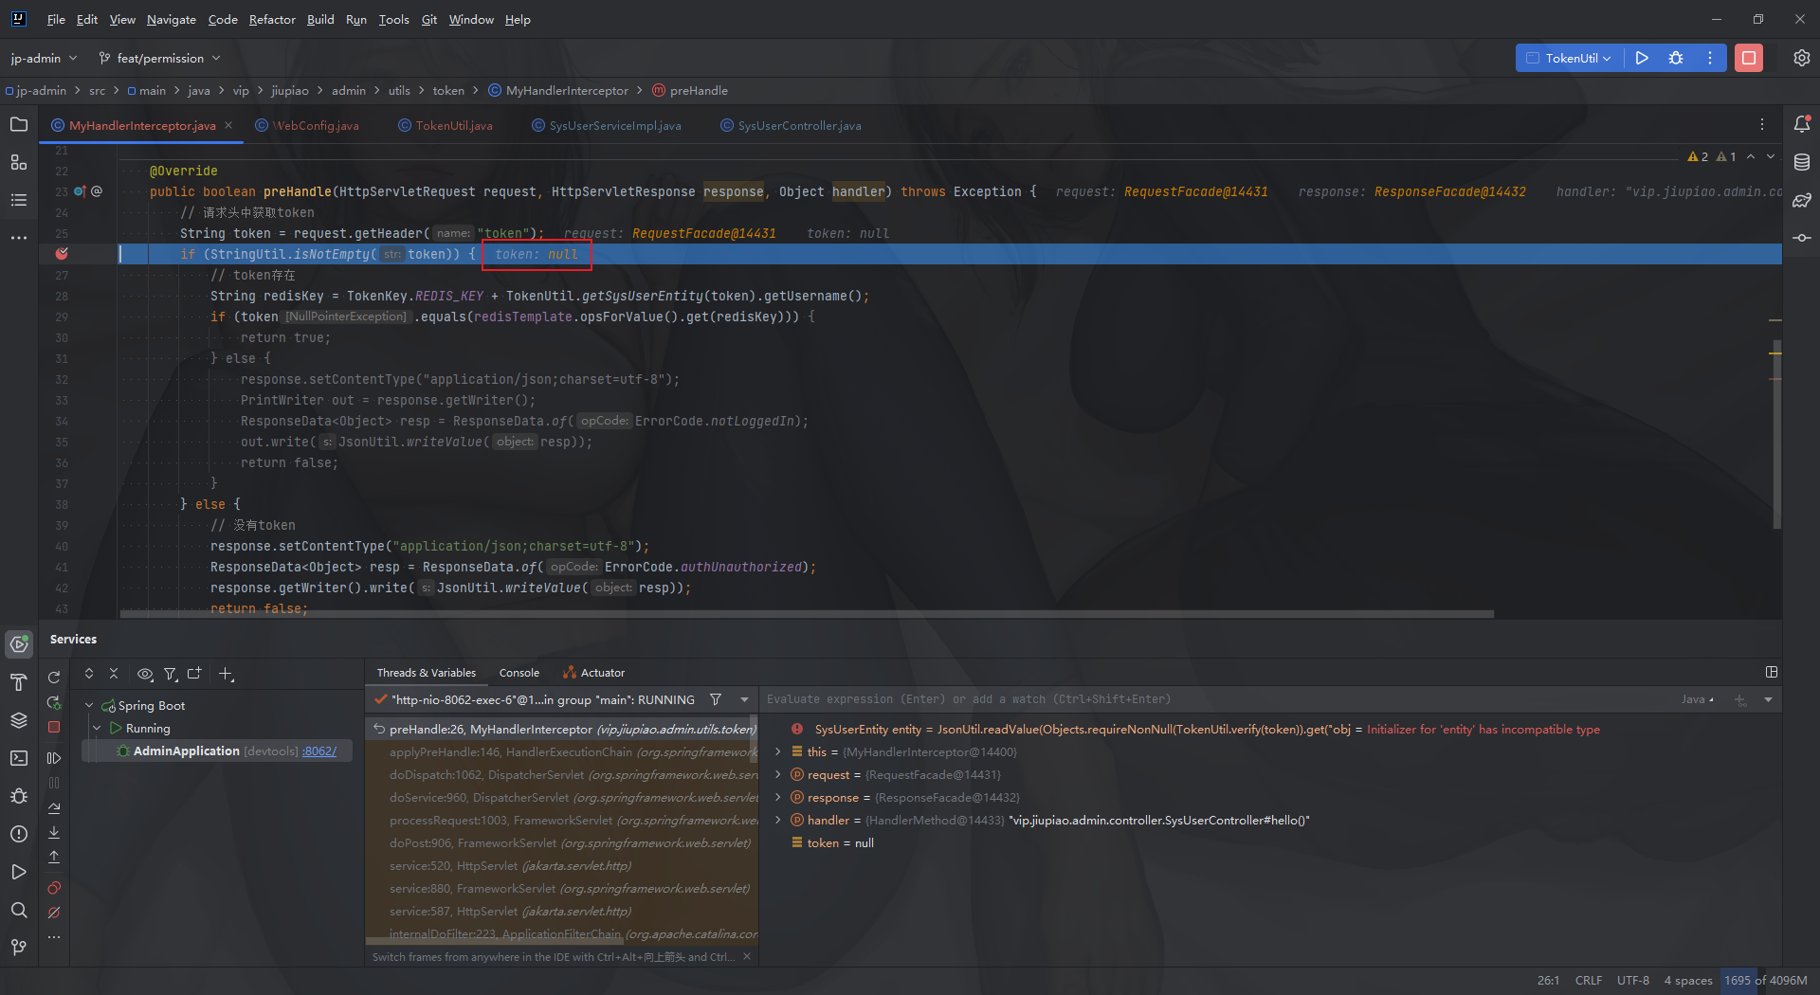
Task: Expand the 'this' variable node
Action: (778, 751)
